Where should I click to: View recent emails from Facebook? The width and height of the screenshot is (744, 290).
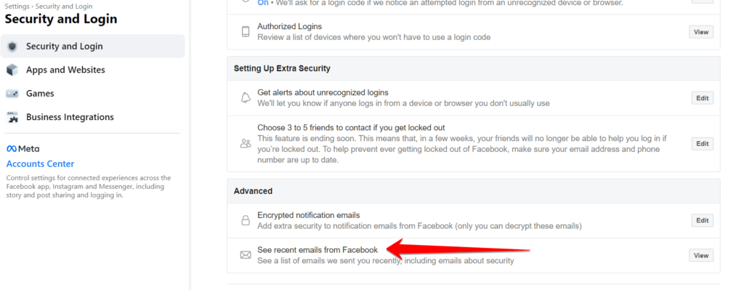(701, 255)
